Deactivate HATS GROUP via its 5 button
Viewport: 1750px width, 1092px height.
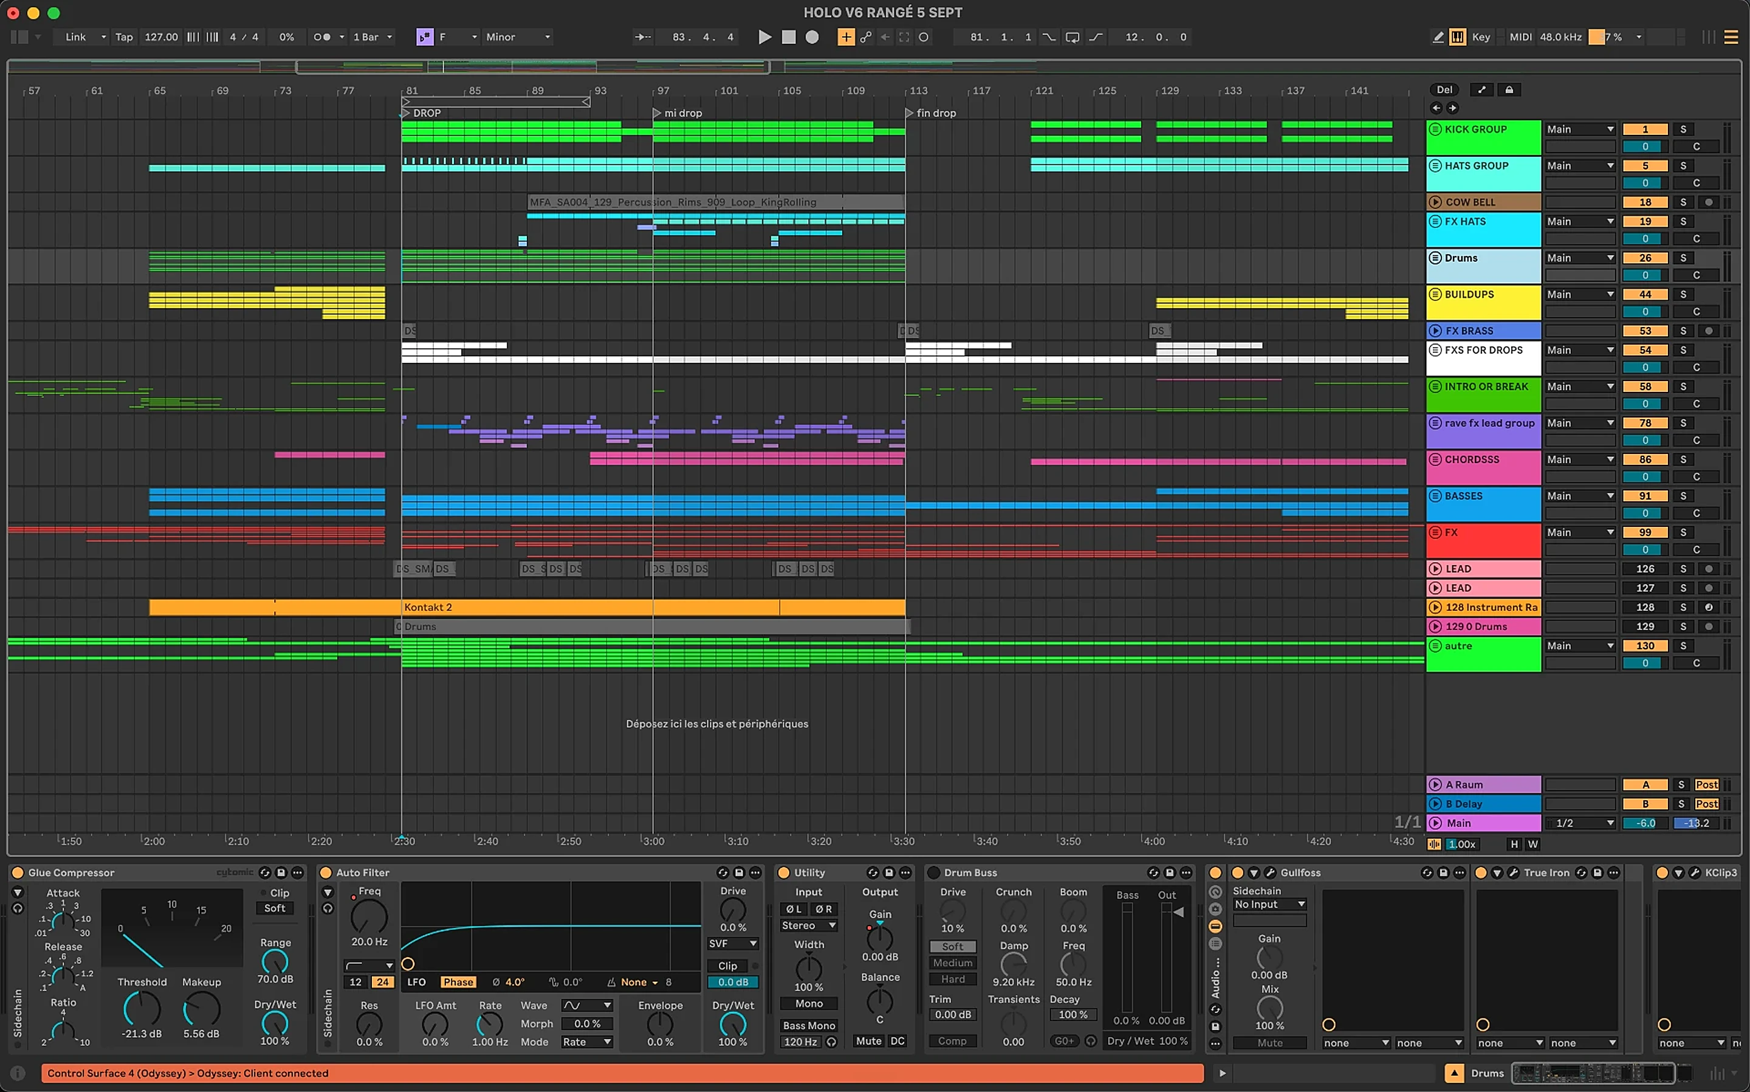click(x=1645, y=166)
